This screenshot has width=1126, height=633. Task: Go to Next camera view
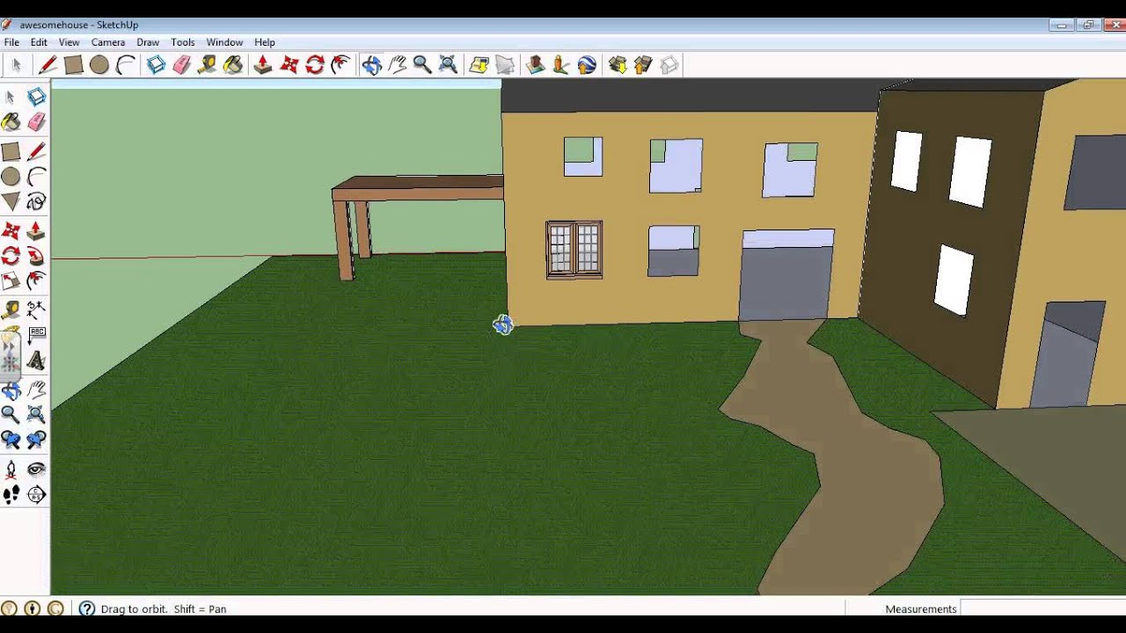tap(36, 440)
